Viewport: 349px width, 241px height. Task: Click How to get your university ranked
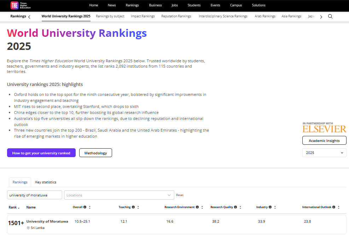click(x=41, y=153)
